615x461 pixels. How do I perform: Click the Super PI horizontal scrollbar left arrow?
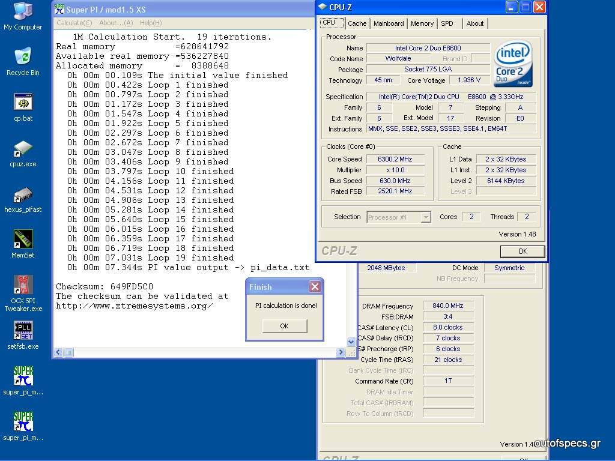pos(58,352)
